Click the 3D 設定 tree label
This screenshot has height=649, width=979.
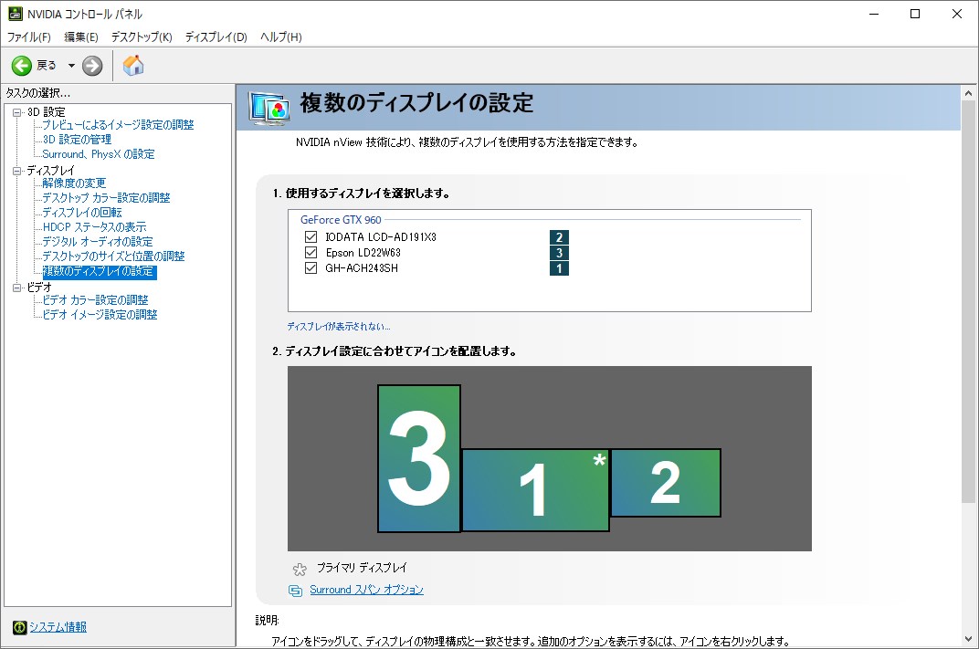coord(47,112)
